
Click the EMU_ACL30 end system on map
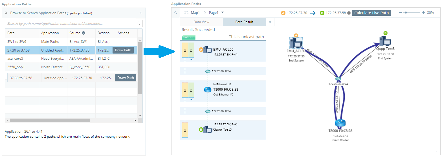point(296,43)
